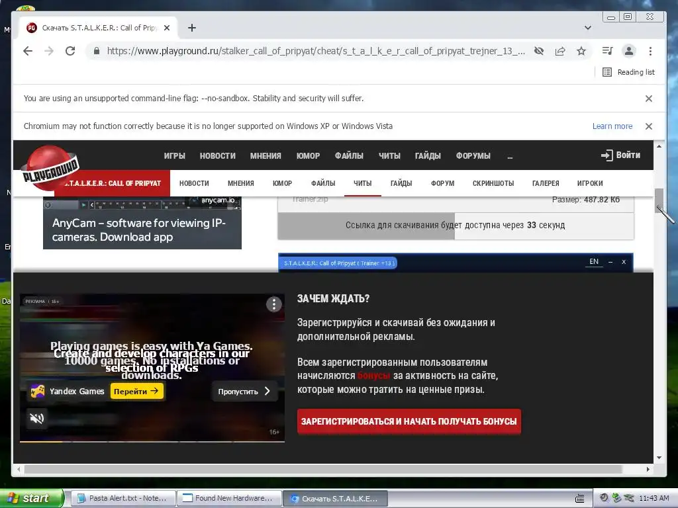The width and height of the screenshot is (678, 508).
Task: Open ГАЙДЫ in the top dark menu
Action: [x=428, y=155]
